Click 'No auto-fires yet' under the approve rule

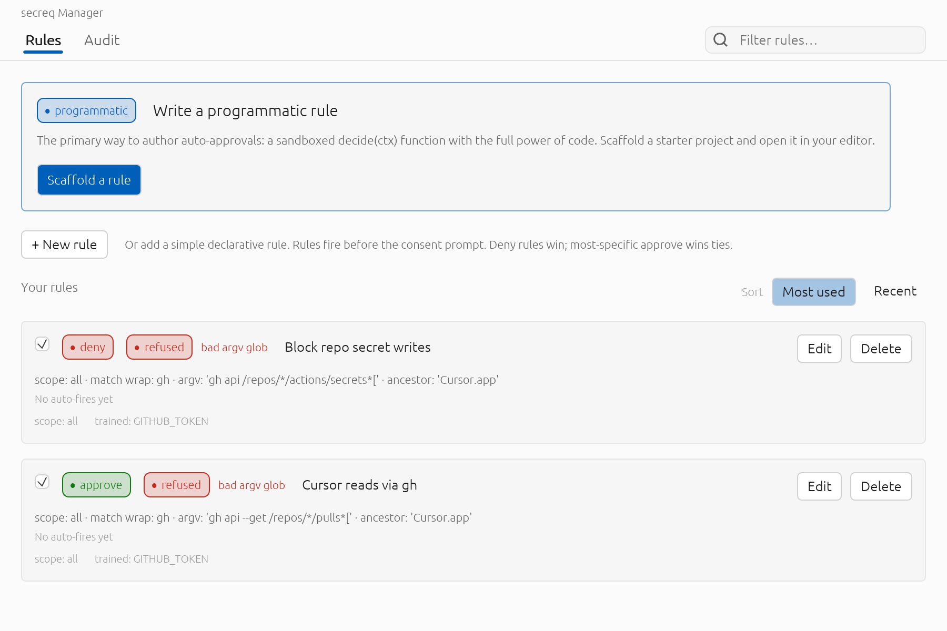pyautogui.click(x=74, y=537)
